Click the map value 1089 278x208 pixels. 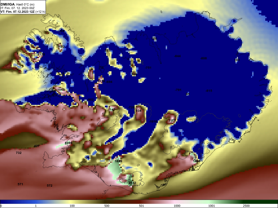coord(68,143)
